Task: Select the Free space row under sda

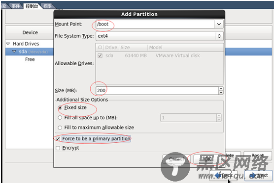Action: coord(30,59)
